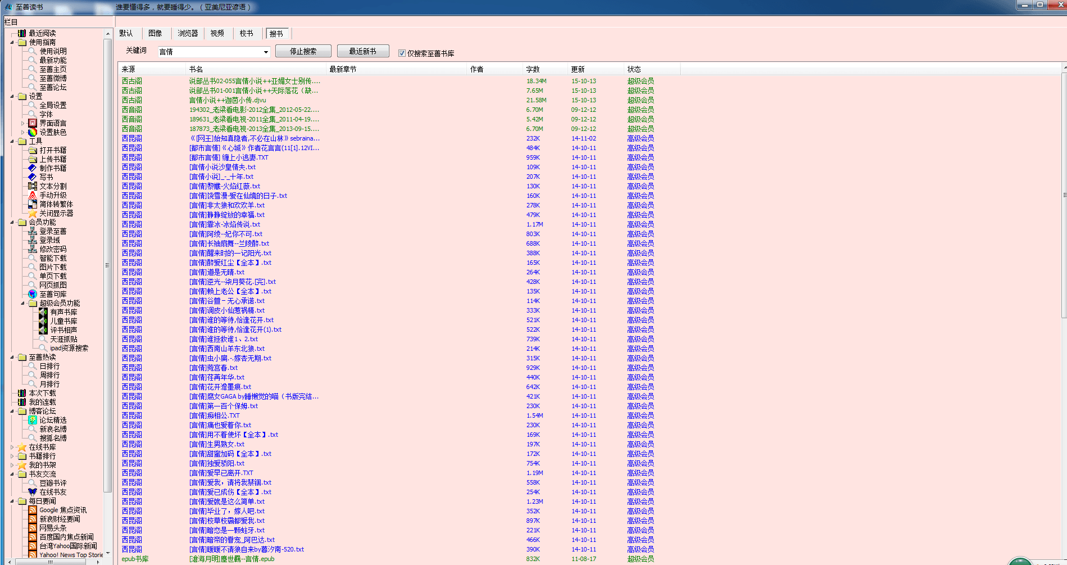
Task: Switch to the 视频 tab
Action: [x=217, y=34]
